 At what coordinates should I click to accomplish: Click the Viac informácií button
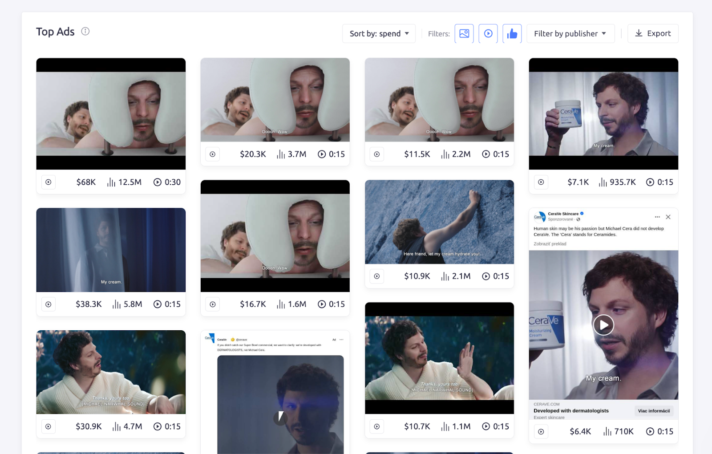(654, 410)
